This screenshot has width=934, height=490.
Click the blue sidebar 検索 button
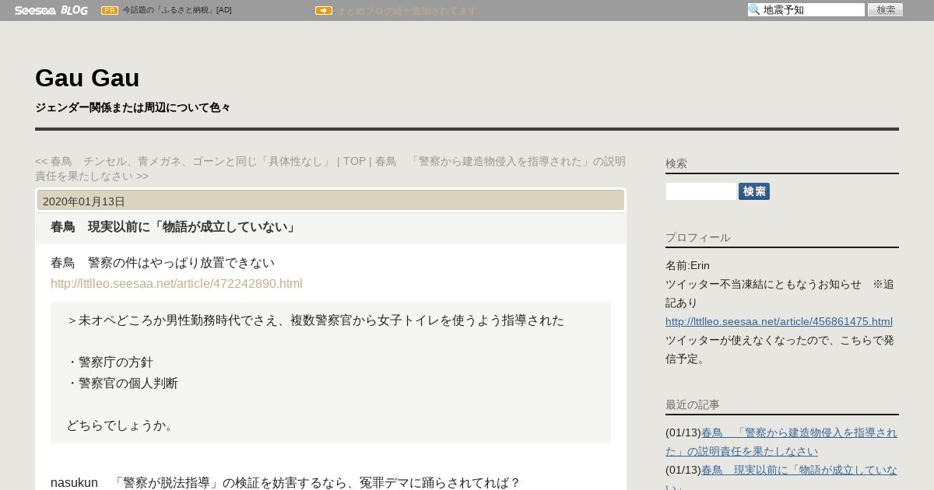(x=754, y=191)
